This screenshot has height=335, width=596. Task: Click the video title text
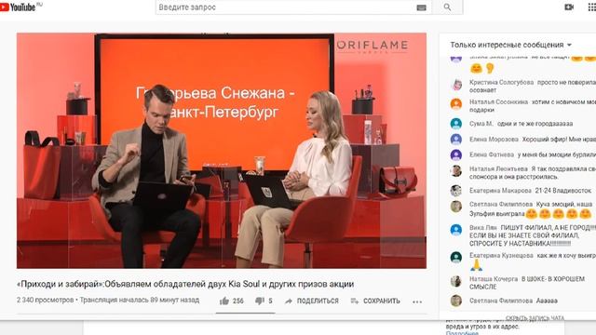[185, 284]
